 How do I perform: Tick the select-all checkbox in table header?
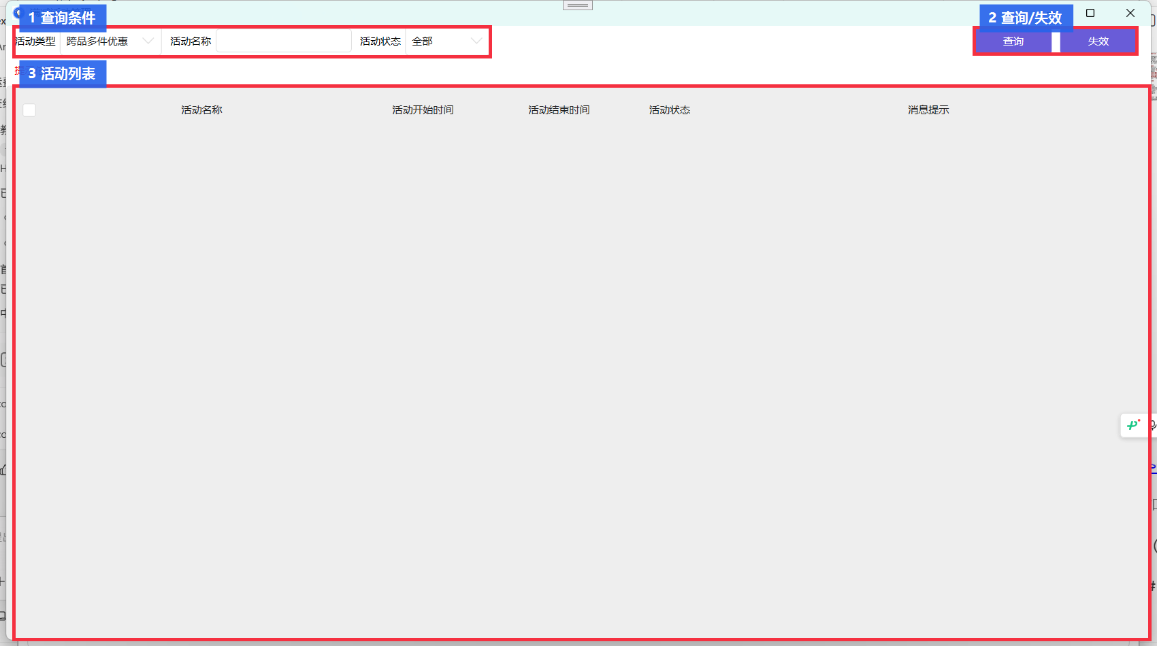tap(29, 110)
